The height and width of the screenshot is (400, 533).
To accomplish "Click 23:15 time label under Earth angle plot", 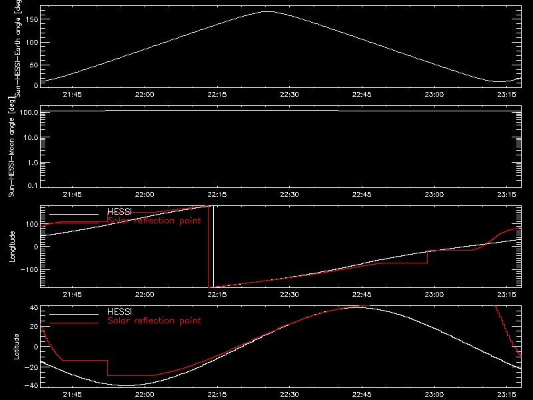I will pyautogui.click(x=506, y=95).
